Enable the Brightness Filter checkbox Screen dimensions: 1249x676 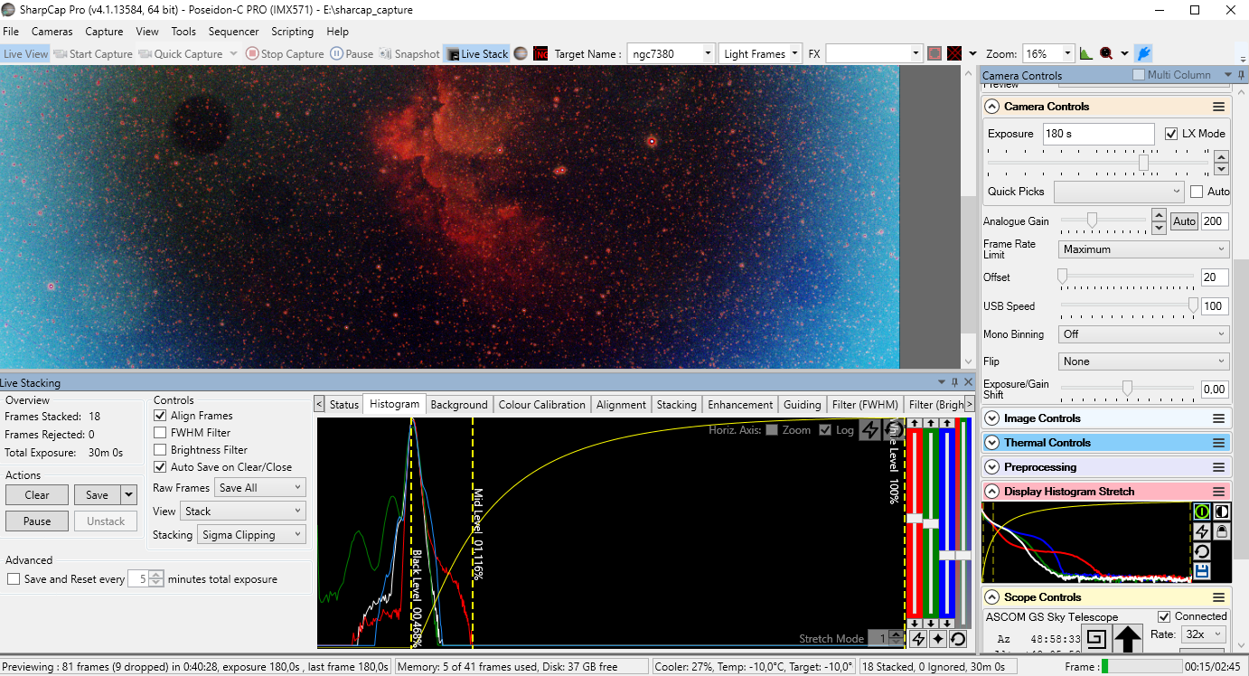pos(161,450)
